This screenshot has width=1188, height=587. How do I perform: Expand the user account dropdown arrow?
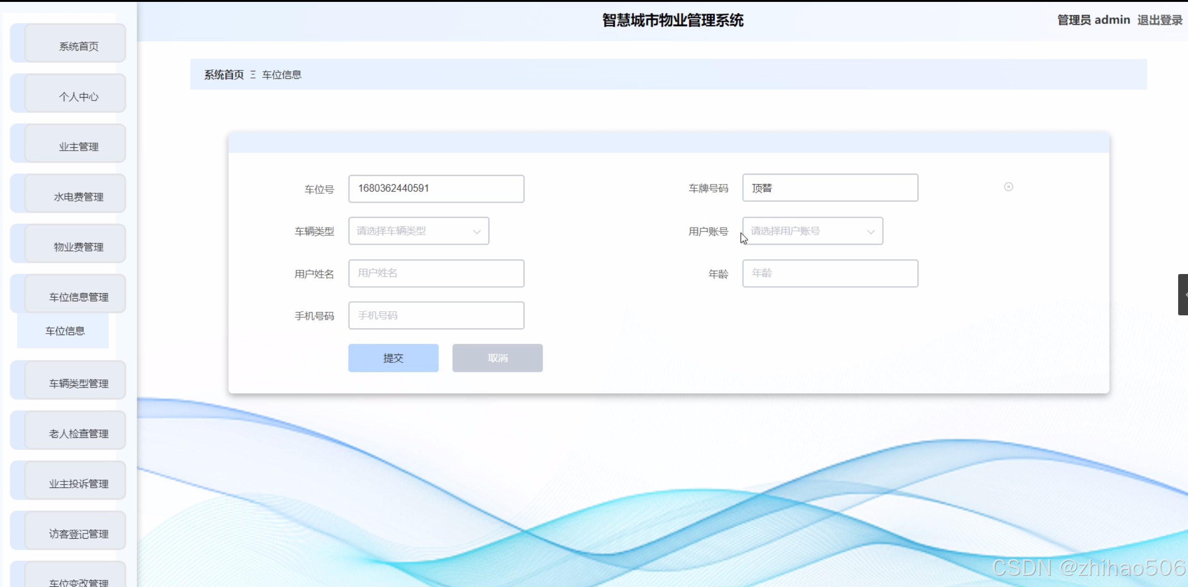[x=871, y=231]
